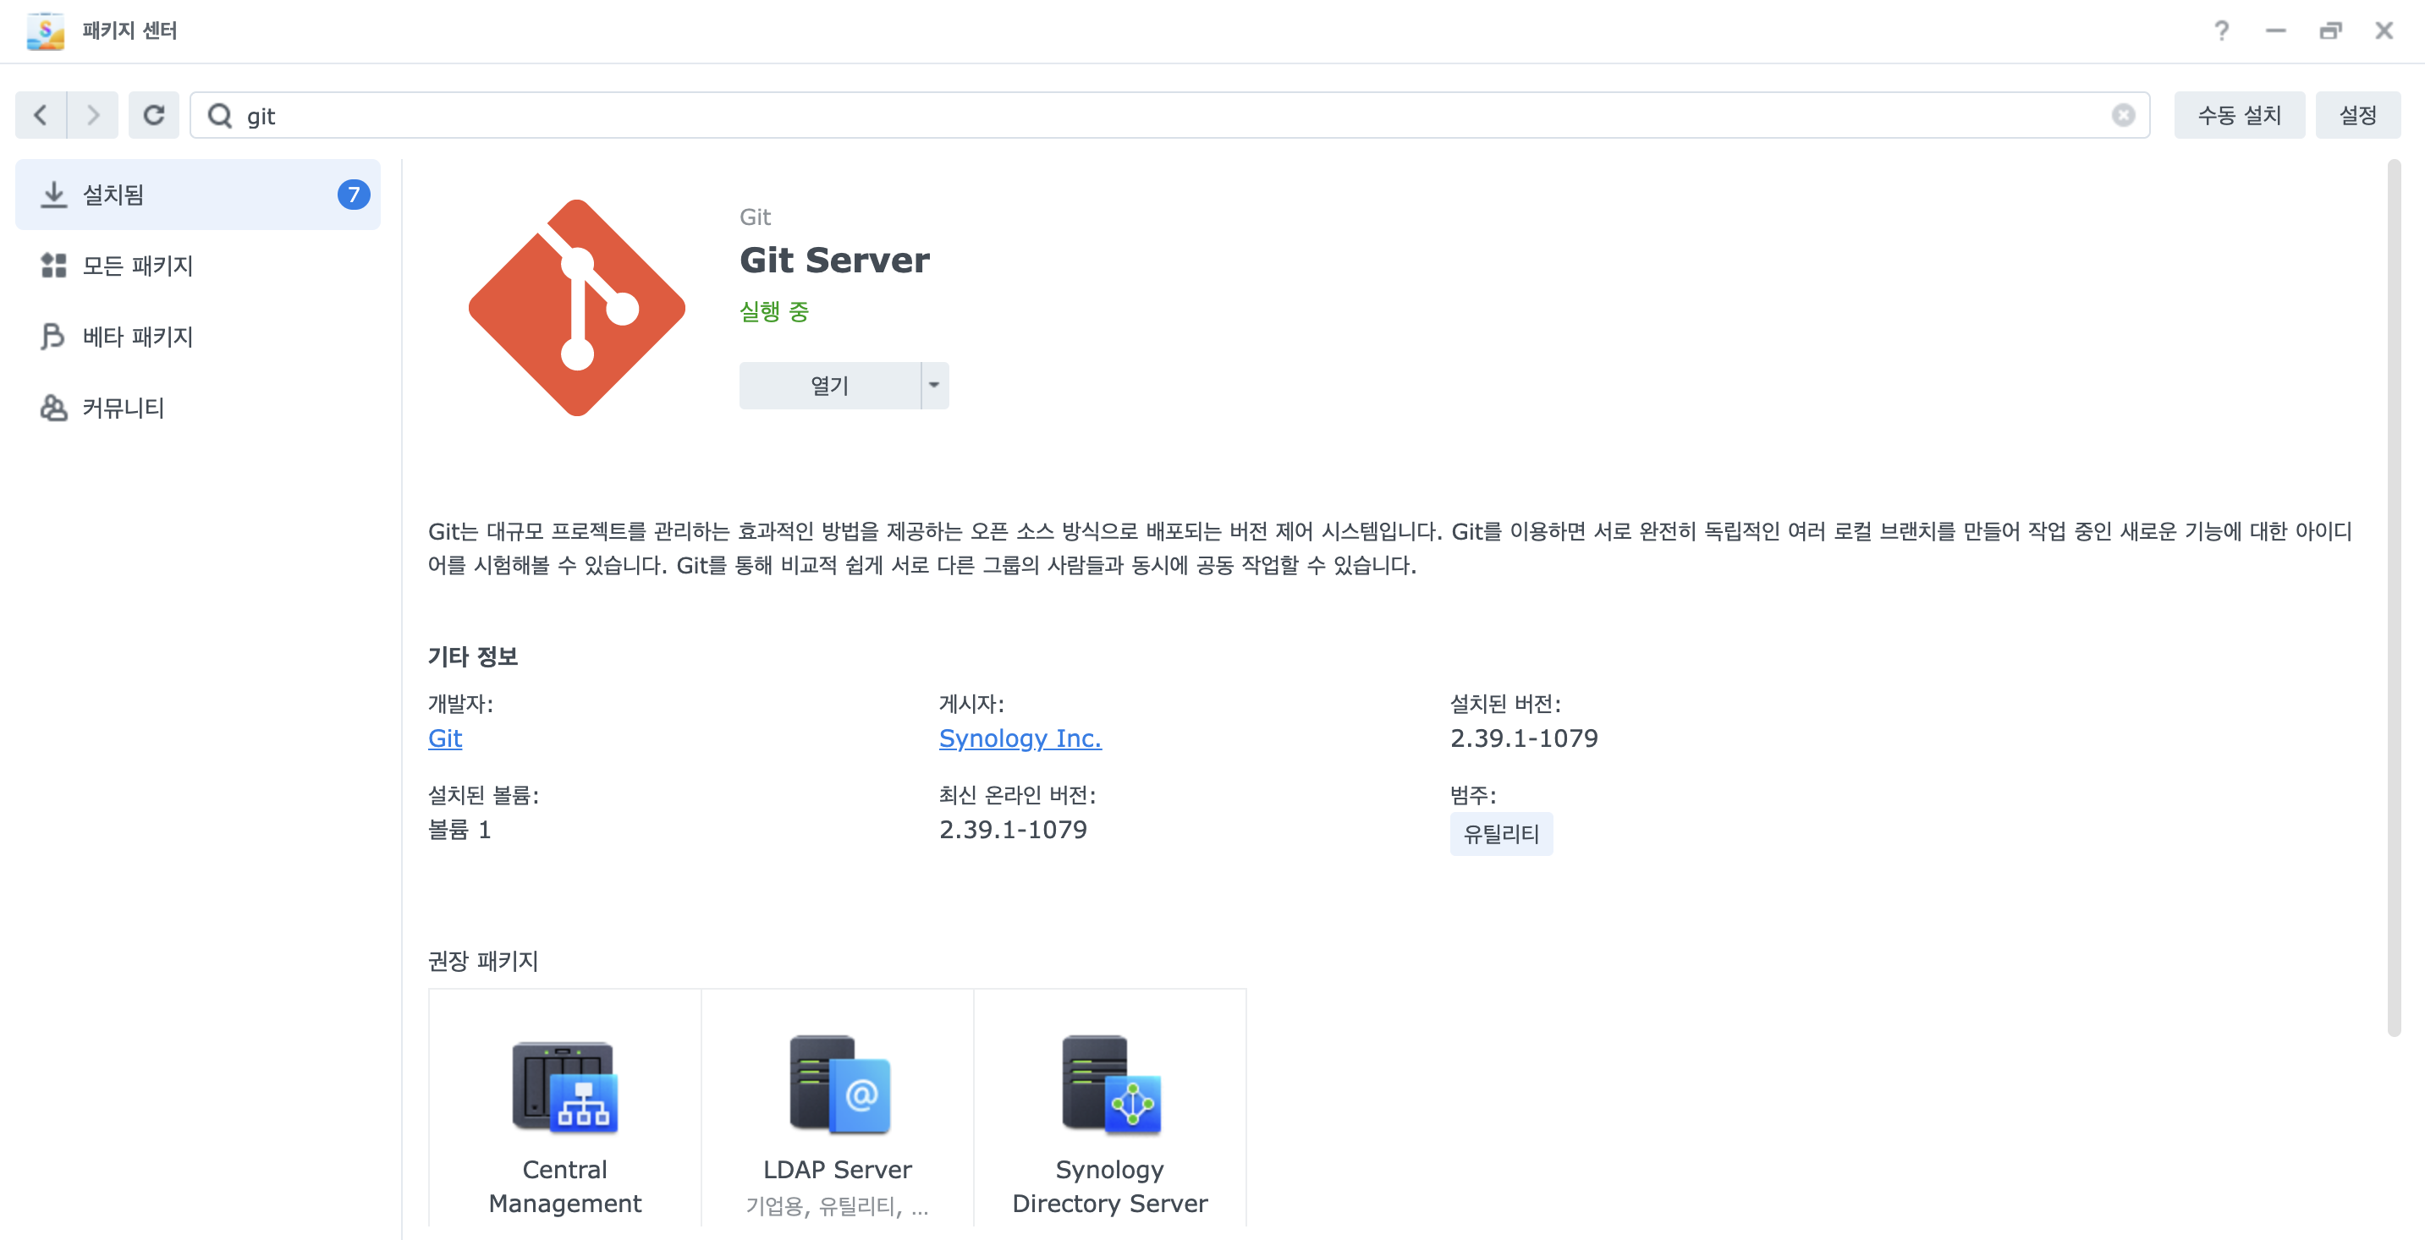Screen dimensions: 2425x1240
Task: Click installed version 2.39.1-1079 text
Action: pyautogui.click(x=1524, y=738)
